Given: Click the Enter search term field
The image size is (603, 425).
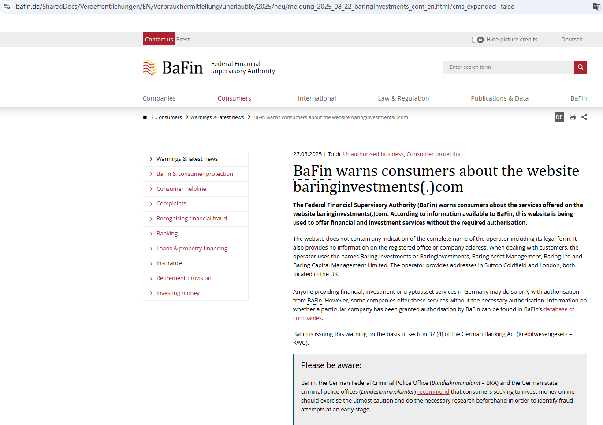Looking at the screenshot, I should (508, 67).
